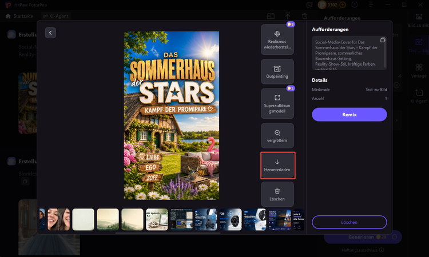Click the help icon next to Generieren

click(395, 237)
